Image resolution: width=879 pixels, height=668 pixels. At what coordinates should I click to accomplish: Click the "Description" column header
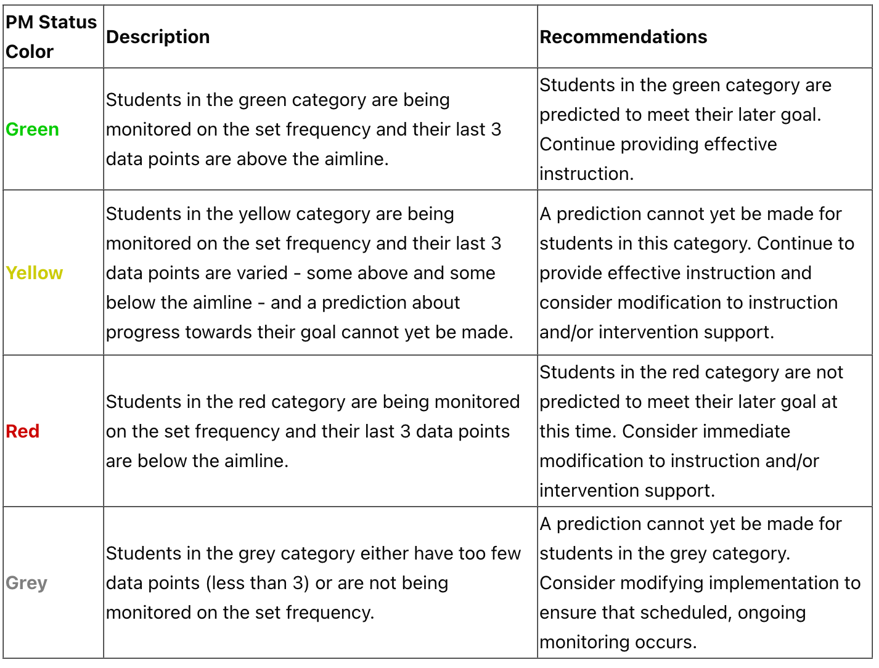(158, 37)
